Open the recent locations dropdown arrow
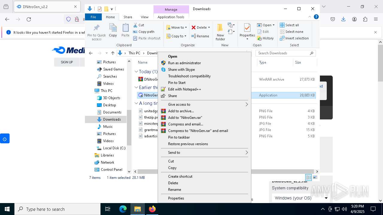The width and height of the screenshot is (383, 215). point(107,53)
